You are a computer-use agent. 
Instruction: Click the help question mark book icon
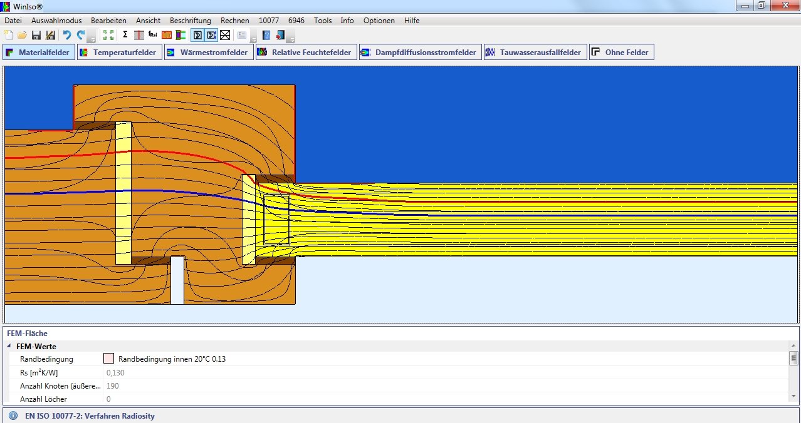tap(266, 35)
